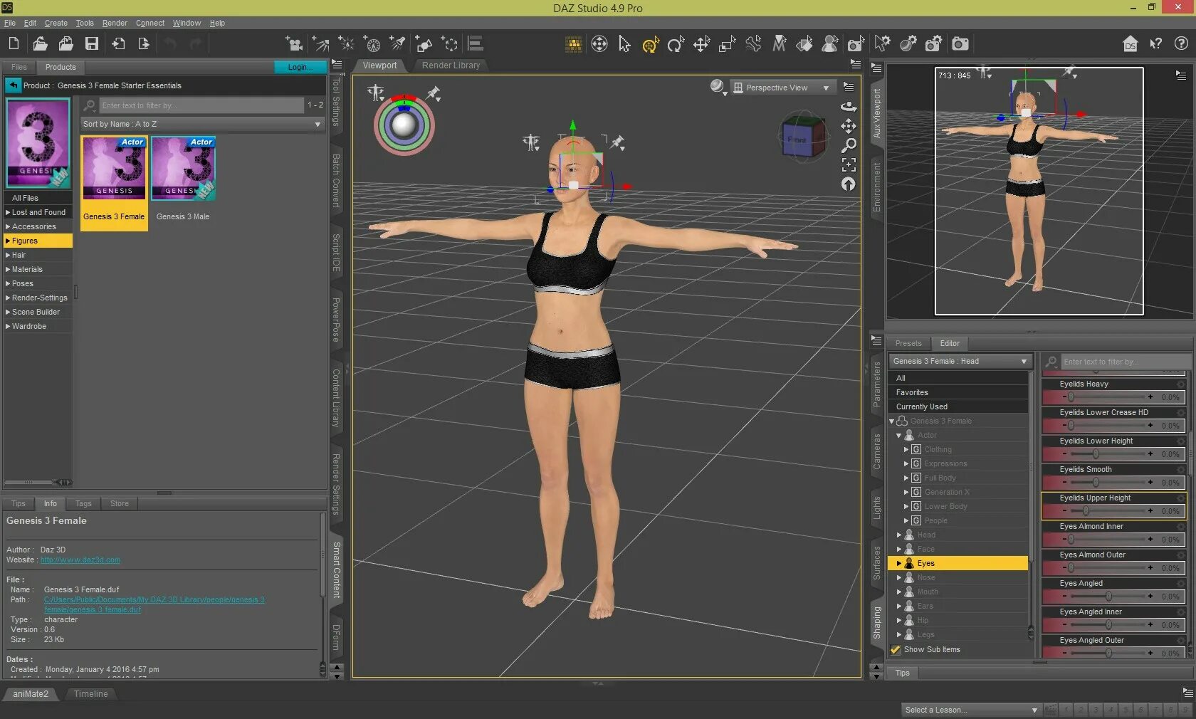Click the viewport frame-selection icon

(849, 165)
